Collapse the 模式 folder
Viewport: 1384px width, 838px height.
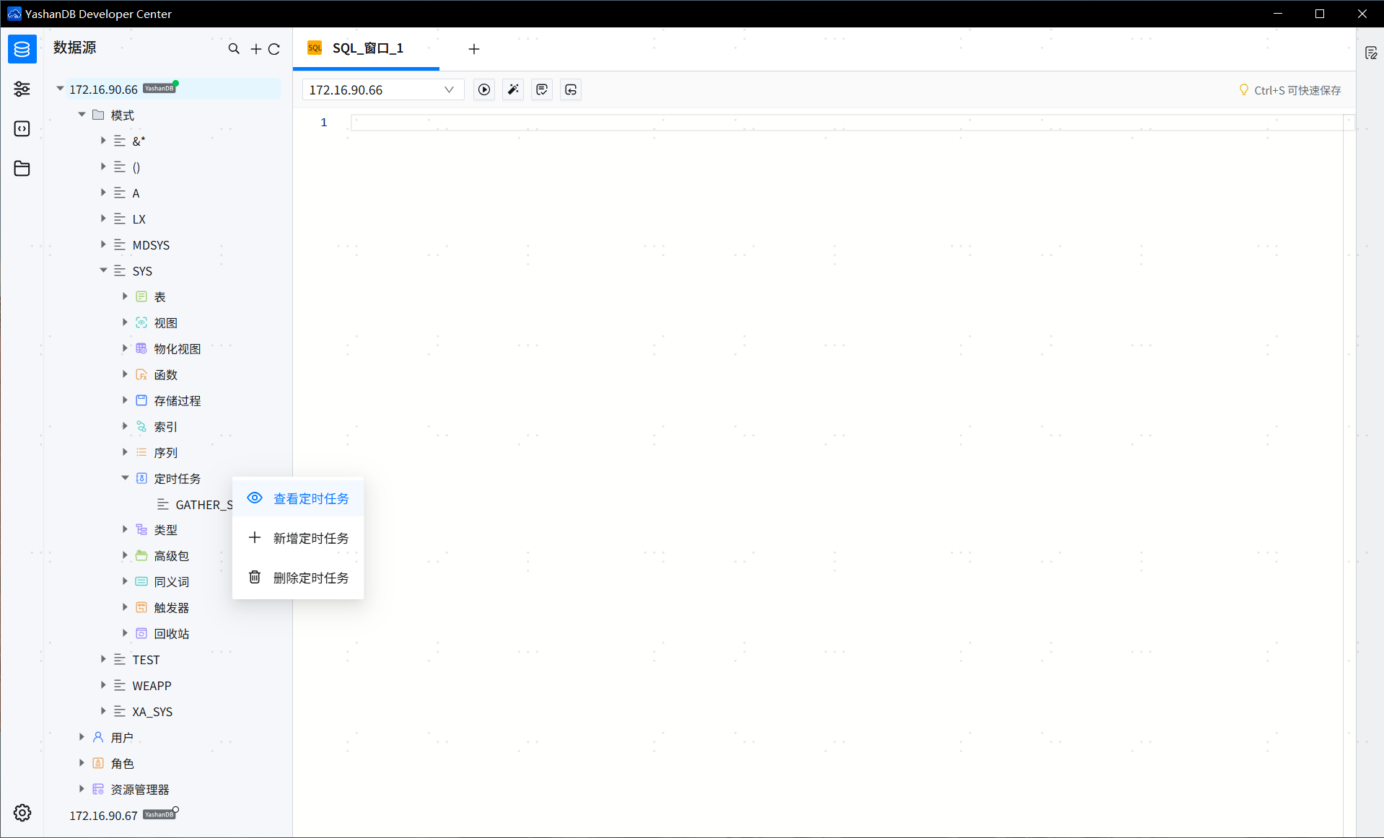point(82,115)
